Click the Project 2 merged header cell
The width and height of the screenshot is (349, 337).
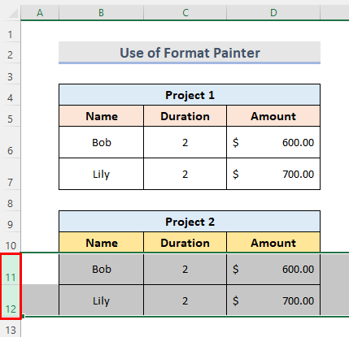point(190,222)
